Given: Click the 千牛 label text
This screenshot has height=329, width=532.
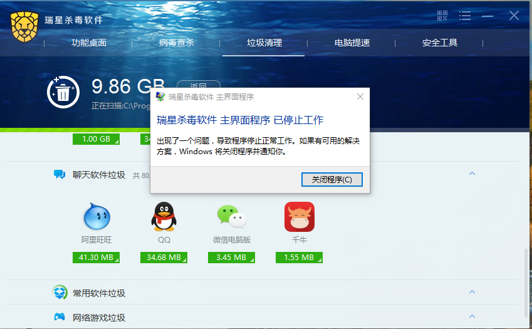Looking at the screenshot, I should (x=300, y=240).
